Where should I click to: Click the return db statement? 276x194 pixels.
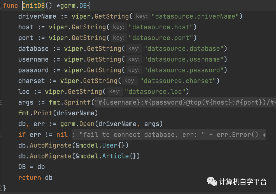pyautogui.click(x=35, y=178)
